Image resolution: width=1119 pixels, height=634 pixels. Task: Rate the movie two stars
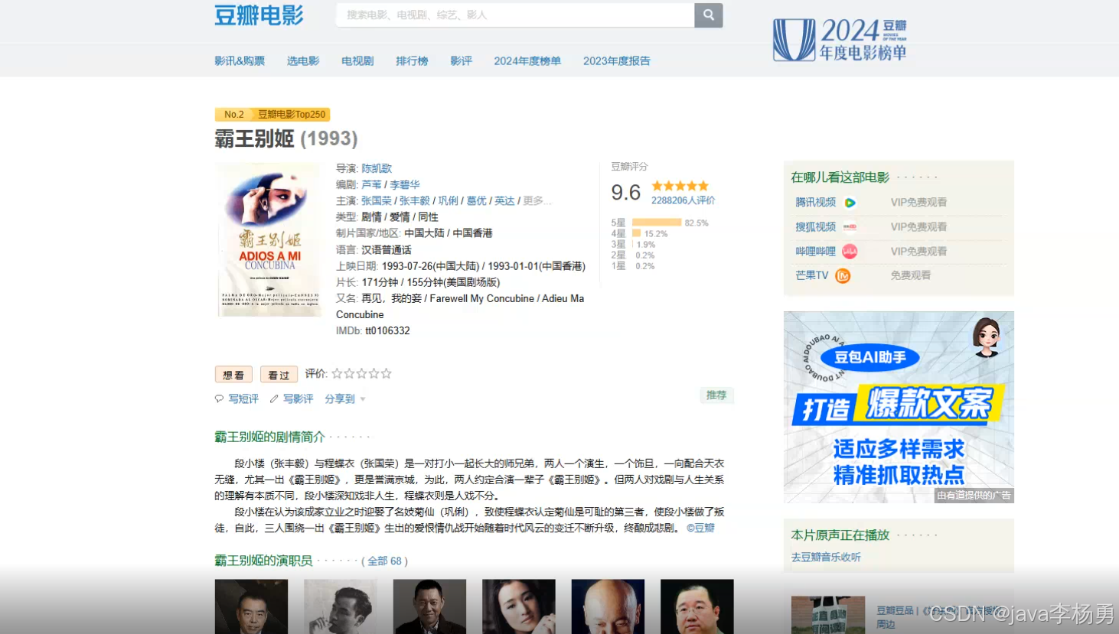click(349, 373)
